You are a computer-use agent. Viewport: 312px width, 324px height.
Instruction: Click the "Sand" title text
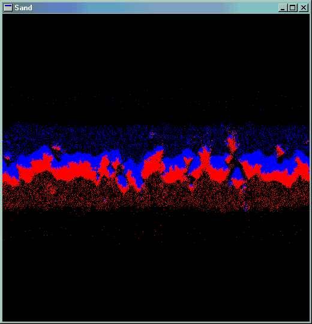pyautogui.click(x=23, y=8)
